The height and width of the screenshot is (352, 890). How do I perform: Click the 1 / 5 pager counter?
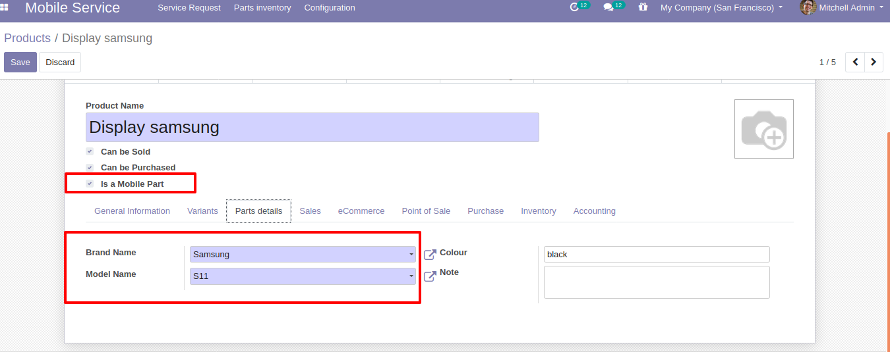[x=827, y=62]
